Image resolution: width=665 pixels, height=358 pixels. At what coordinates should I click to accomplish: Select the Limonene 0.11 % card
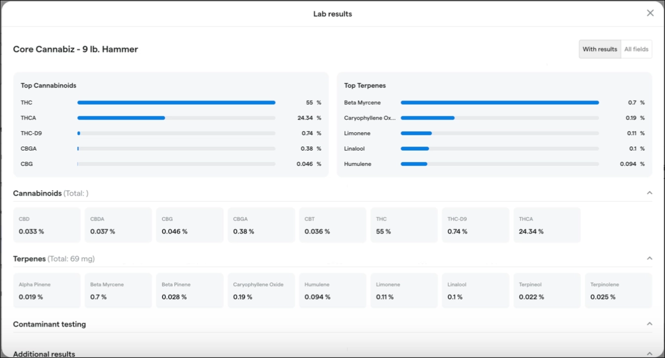[404, 291]
